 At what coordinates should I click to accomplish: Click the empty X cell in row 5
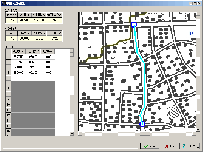point(19,78)
